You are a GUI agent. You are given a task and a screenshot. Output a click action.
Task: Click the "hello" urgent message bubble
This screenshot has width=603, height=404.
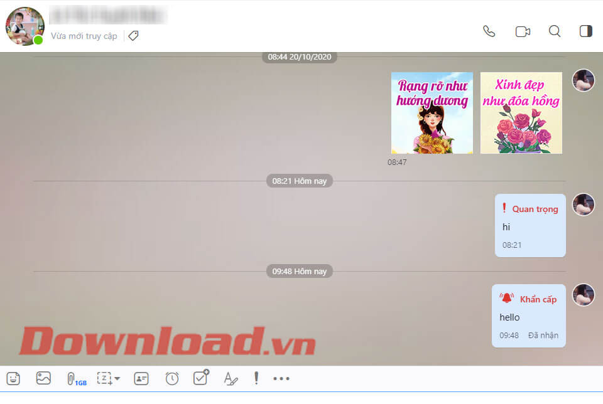click(x=528, y=316)
